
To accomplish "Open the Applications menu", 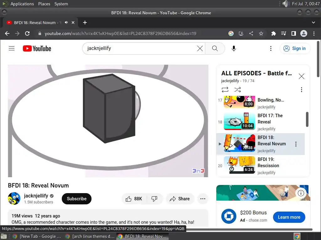I will pos(22,4).
